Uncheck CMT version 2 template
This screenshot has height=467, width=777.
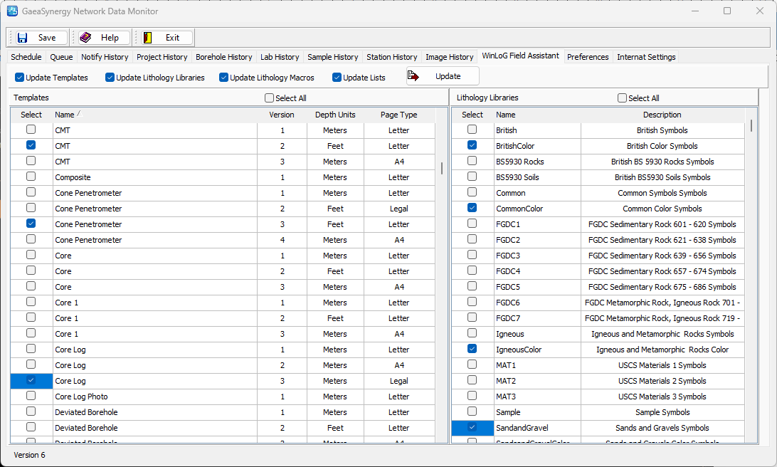31,145
